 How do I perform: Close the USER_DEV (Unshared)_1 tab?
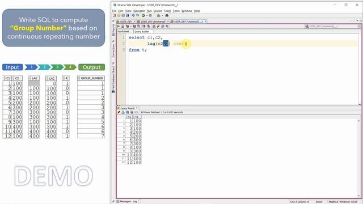[x=205, y=22]
